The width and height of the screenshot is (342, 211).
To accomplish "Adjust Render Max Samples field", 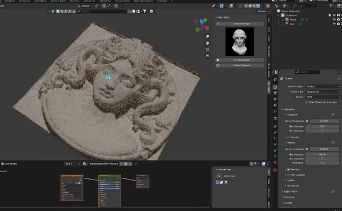I will pyautogui.click(x=322, y=154).
